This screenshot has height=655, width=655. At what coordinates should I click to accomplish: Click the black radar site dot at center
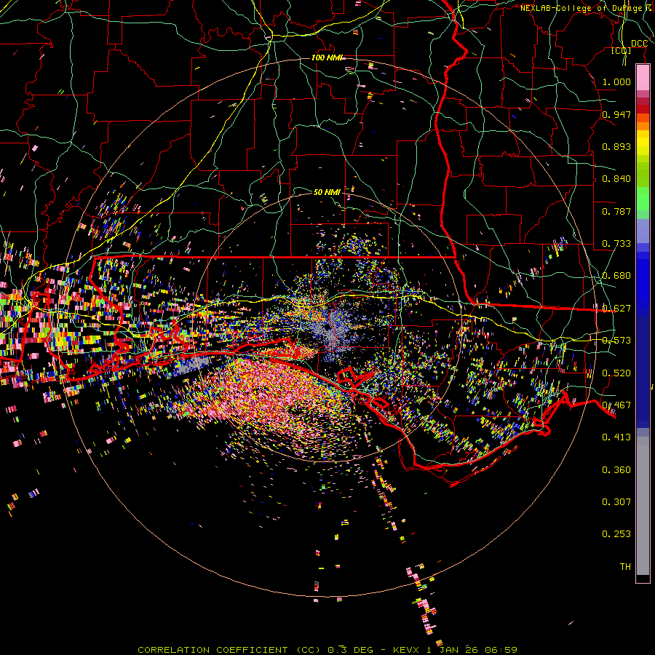pos(326,327)
